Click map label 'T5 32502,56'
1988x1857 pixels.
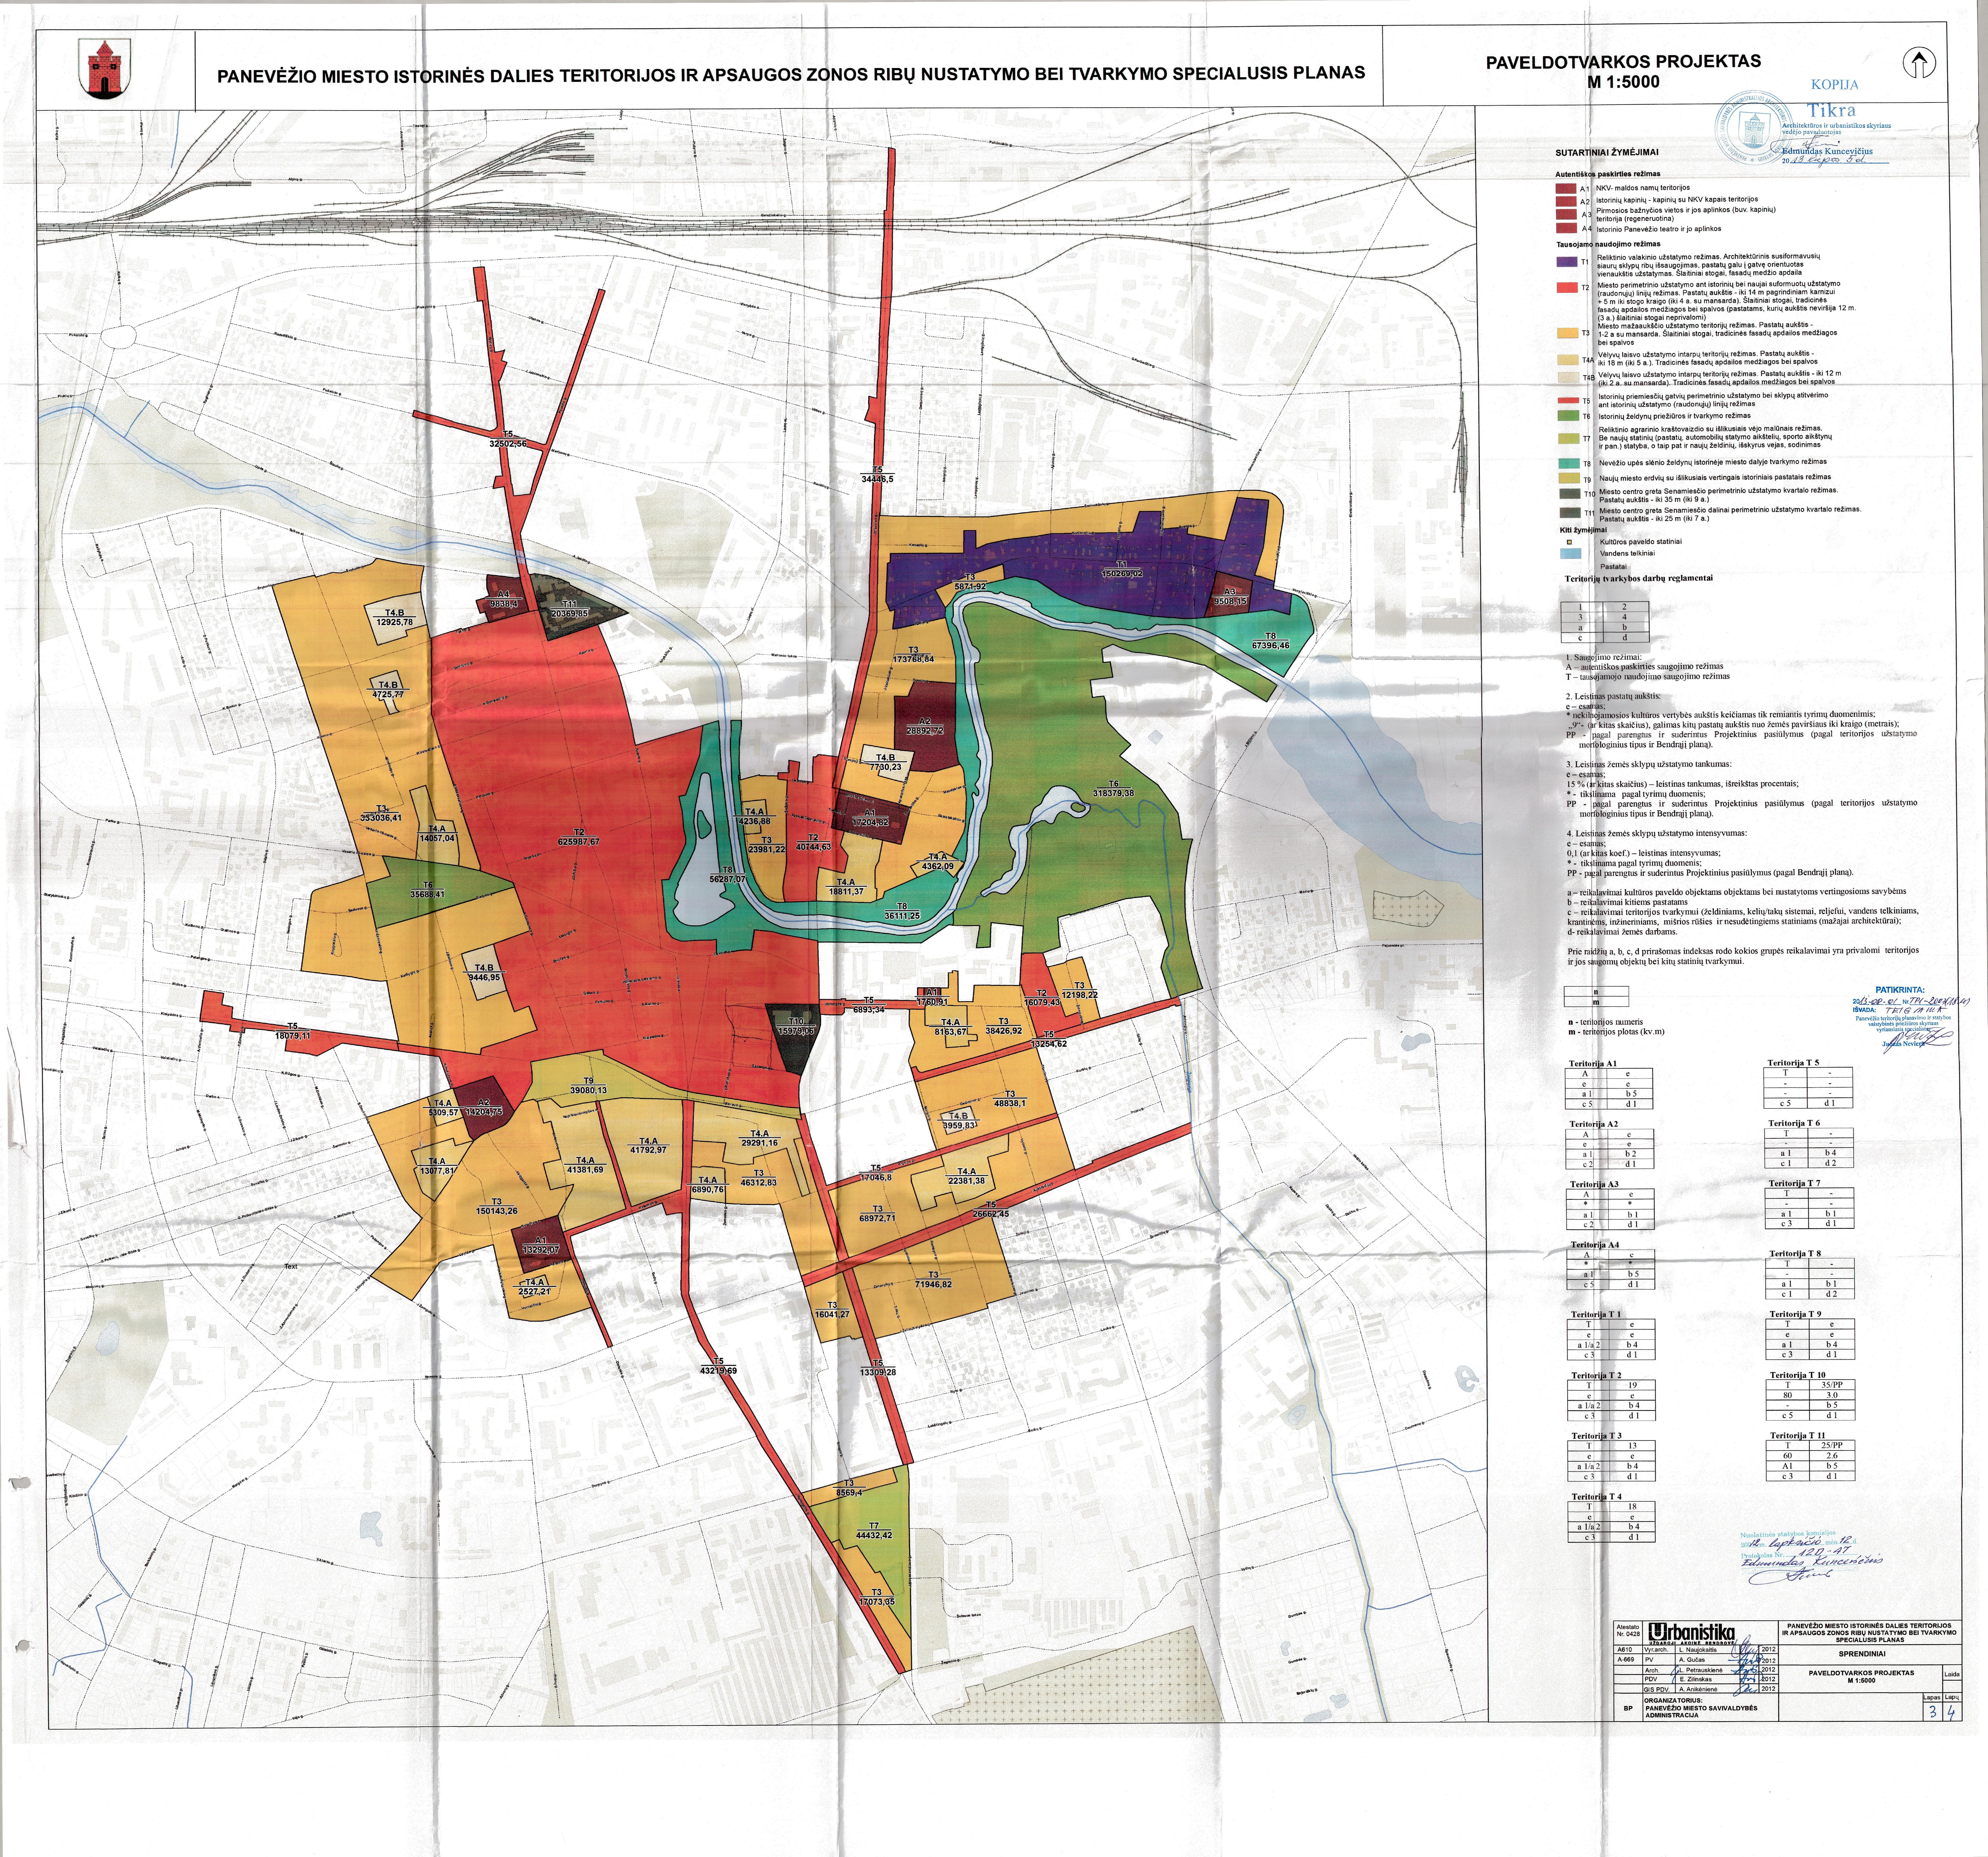[508, 439]
